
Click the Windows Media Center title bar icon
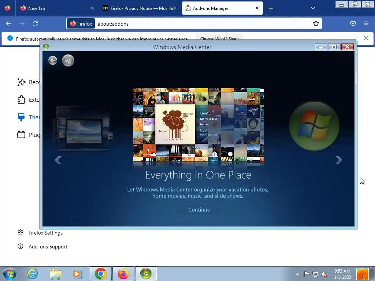coord(46,46)
